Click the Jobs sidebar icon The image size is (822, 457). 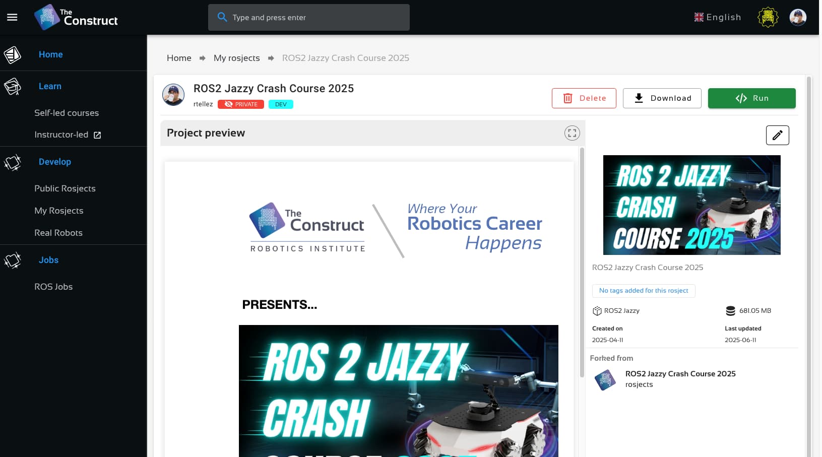pos(13,260)
